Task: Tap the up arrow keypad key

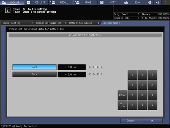Action: [152, 105]
